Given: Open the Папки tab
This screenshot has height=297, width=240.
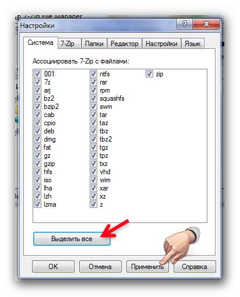Looking at the screenshot, I should [x=94, y=44].
